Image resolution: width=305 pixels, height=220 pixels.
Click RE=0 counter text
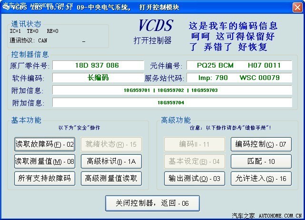pos(52,31)
